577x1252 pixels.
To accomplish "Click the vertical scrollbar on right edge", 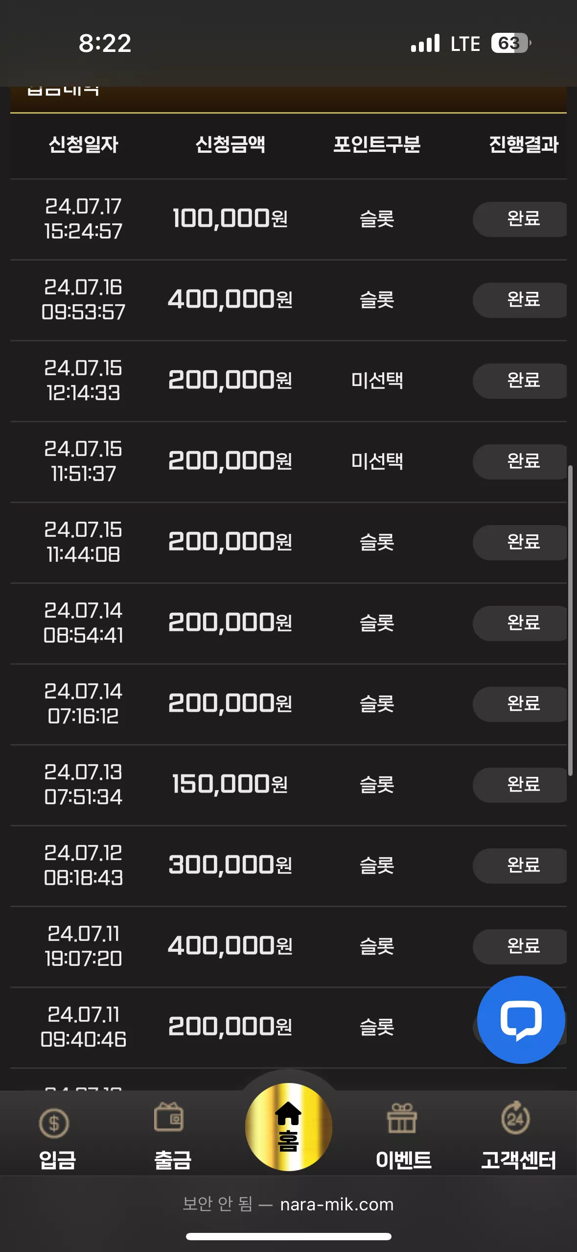I will (x=570, y=620).
